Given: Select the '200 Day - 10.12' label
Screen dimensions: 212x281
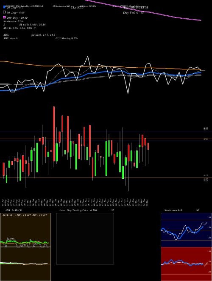Looking at the screenshot, I should coord(17,18).
